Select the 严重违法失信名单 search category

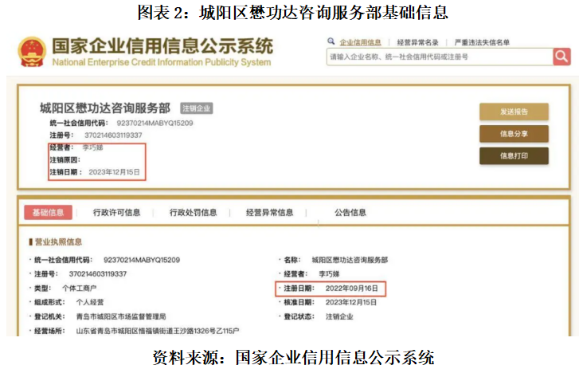(481, 42)
